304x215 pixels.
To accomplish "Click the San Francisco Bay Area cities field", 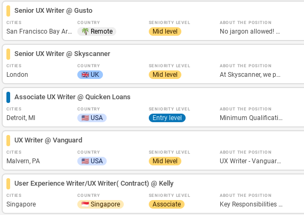I will [39, 31].
